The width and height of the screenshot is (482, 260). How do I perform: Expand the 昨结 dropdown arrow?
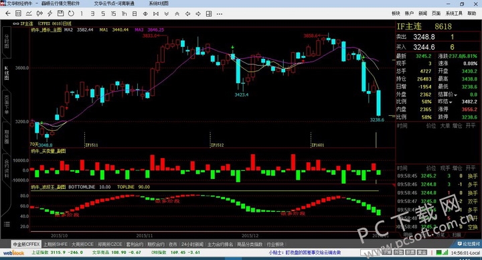[451, 102]
